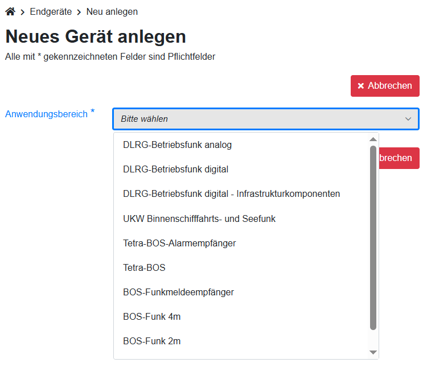This screenshot has height=371, width=427.
Task: Choose Tetra-BOS-Alarmempfänger option
Action: (241, 243)
